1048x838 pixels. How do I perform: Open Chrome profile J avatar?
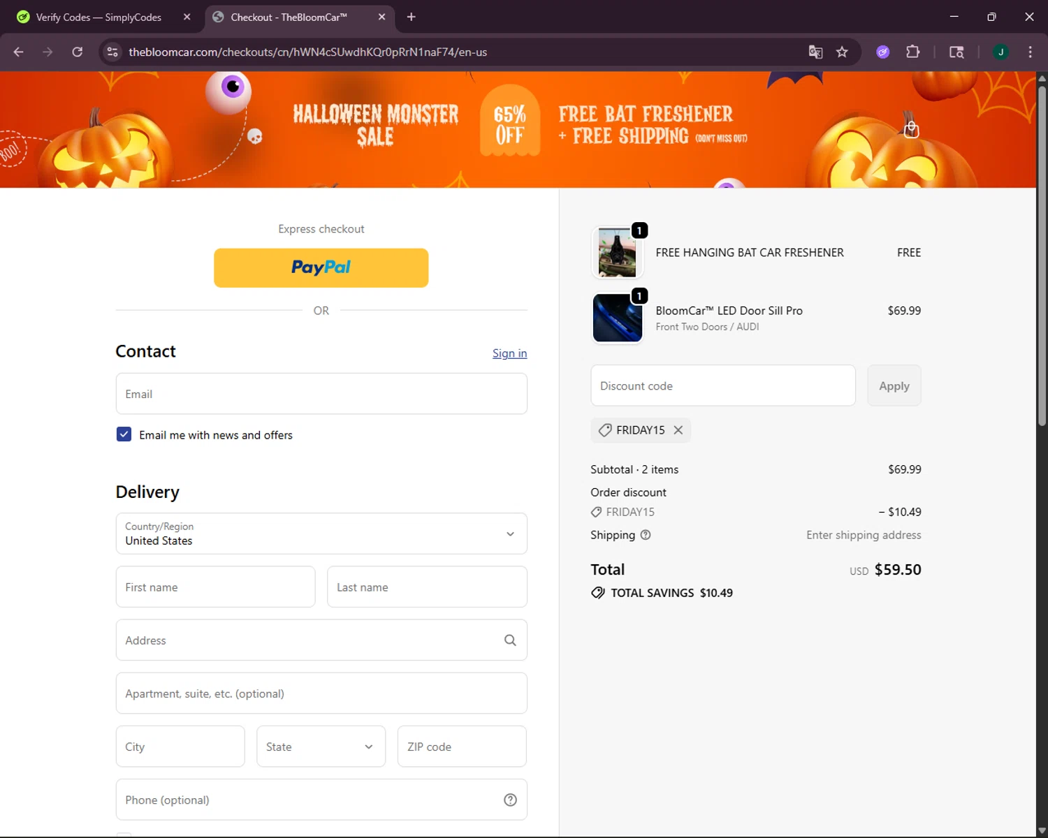point(1000,52)
